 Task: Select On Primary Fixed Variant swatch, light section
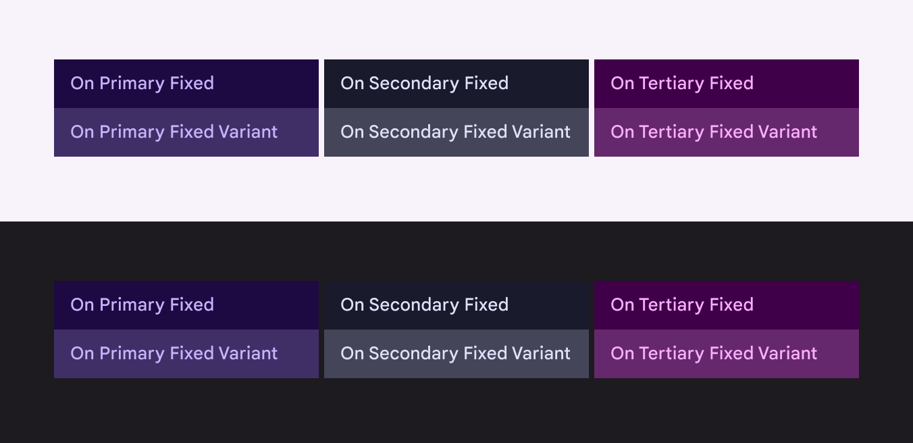point(297,132)
